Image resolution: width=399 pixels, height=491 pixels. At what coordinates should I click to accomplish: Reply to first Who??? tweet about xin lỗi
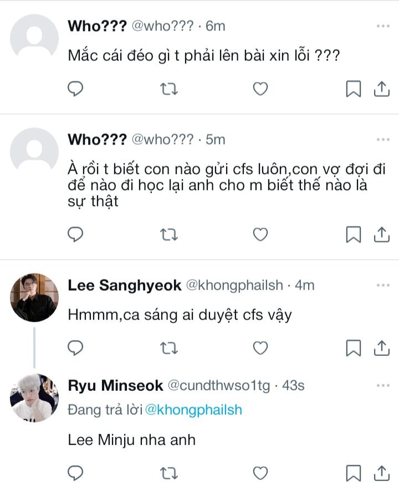[75, 89]
